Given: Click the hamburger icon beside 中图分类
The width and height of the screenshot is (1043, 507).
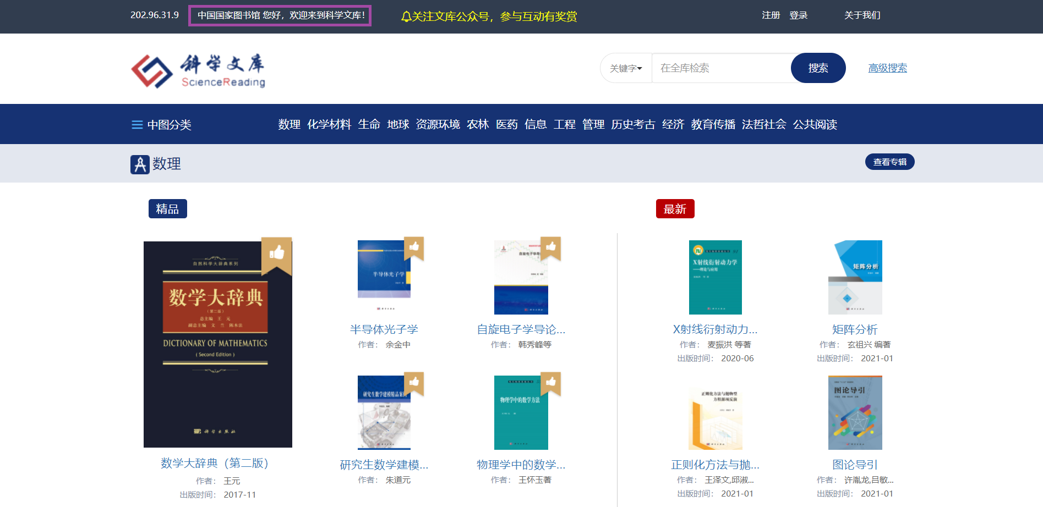Looking at the screenshot, I should tap(137, 125).
